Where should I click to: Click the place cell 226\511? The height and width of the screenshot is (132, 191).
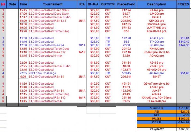[126, 77]
